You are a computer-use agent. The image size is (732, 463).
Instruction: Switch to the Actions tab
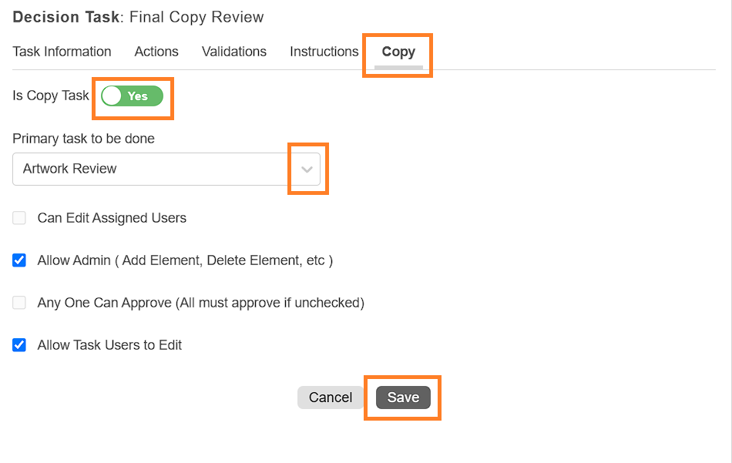pyautogui.click(x=156, y=52)
